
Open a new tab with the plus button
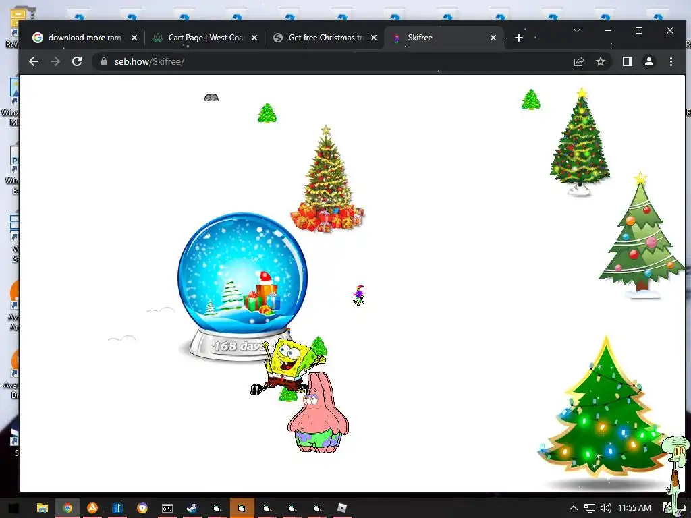point(519,38)
